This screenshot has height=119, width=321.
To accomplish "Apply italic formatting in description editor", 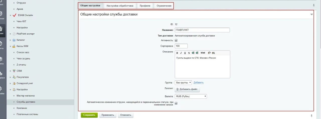I will [181, 53].
